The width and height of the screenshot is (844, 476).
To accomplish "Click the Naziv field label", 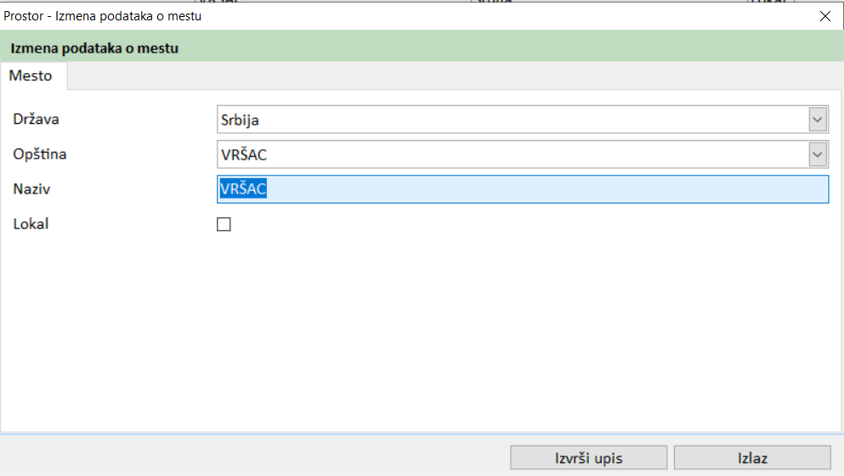I will pos(31,189).
